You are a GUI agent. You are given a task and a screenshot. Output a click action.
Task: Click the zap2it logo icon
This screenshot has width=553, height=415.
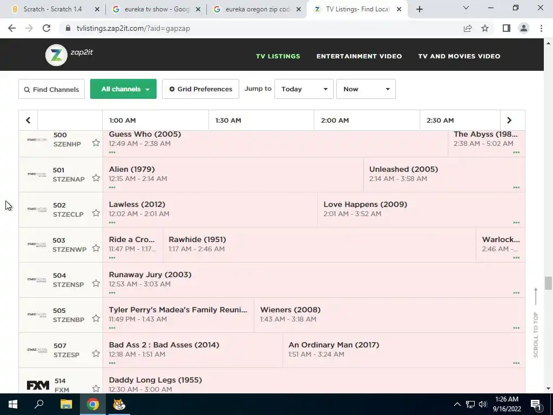click(56, 55)
